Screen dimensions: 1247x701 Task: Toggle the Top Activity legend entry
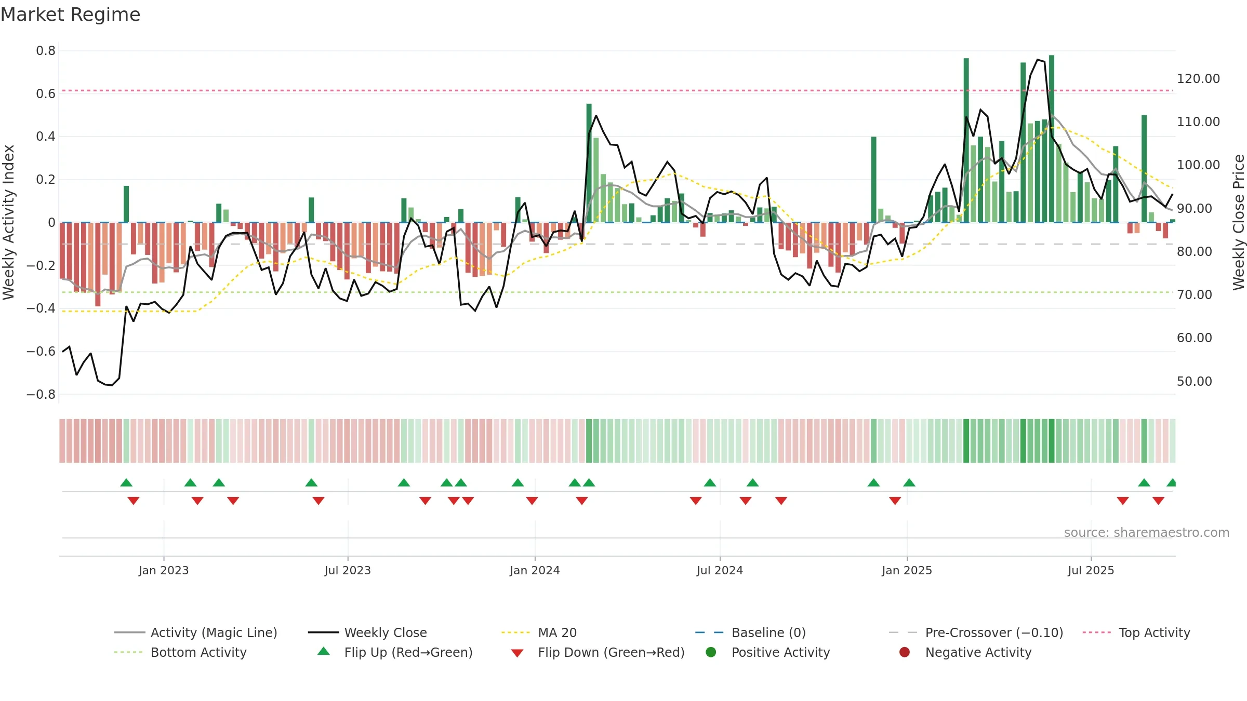[1136, 632]
